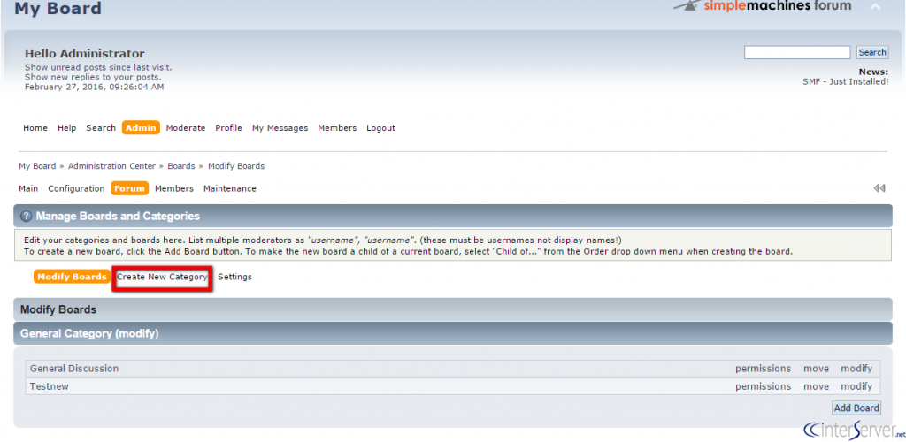Open the Maintenance admin tab

(x=230, y=188)
